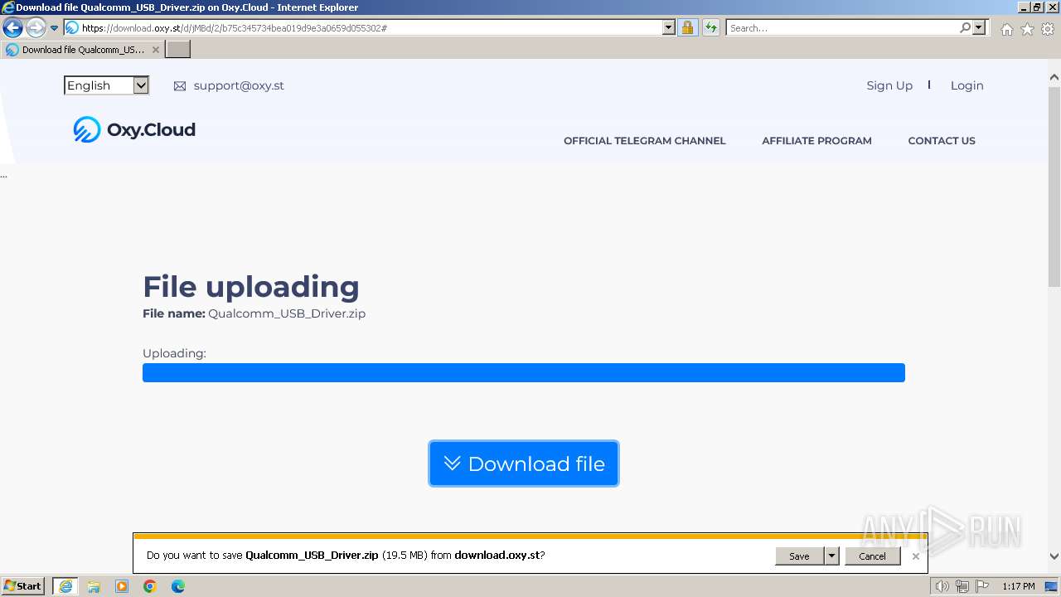Screen dimensions: 1061x597
Task: Open the Sign Up link
Action: (889, 85)
